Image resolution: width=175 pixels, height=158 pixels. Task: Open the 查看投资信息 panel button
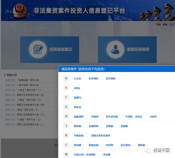[127, 50]
